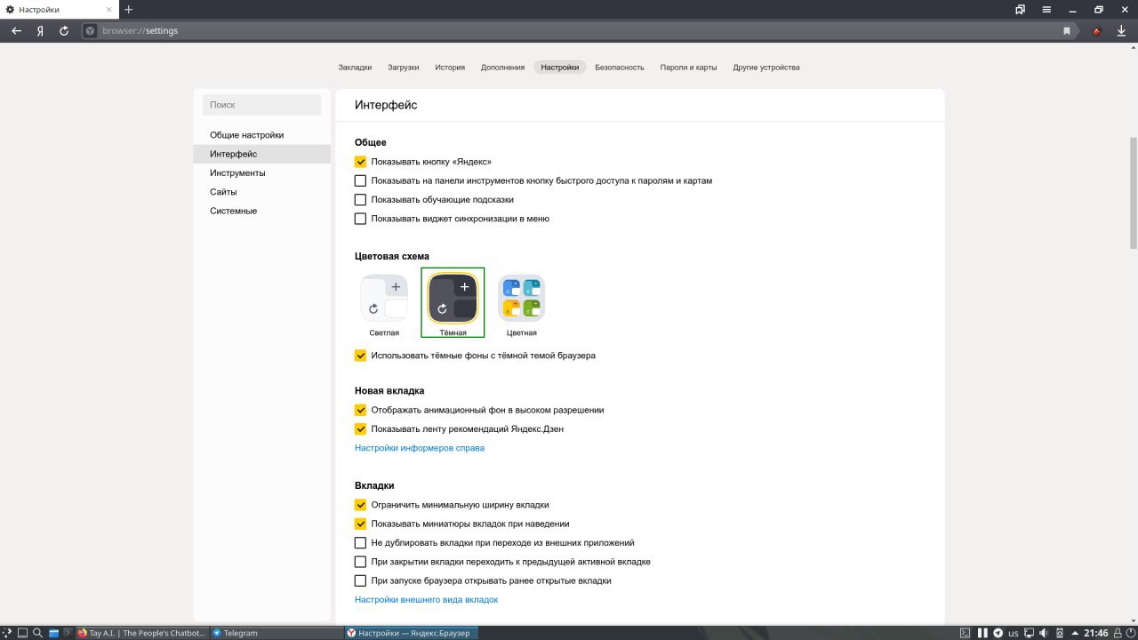Open the system application launcher in taskbar
The width and height of the screenshot is (1138, 640).
[x=7, y=633]
